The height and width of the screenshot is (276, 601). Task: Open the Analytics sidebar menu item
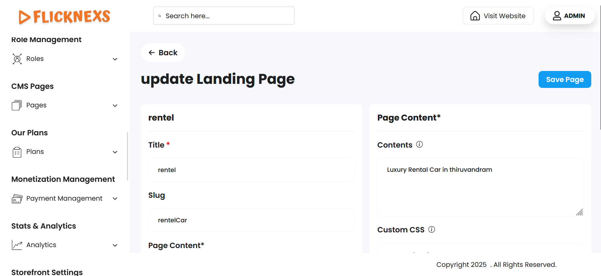pos(41,245)
